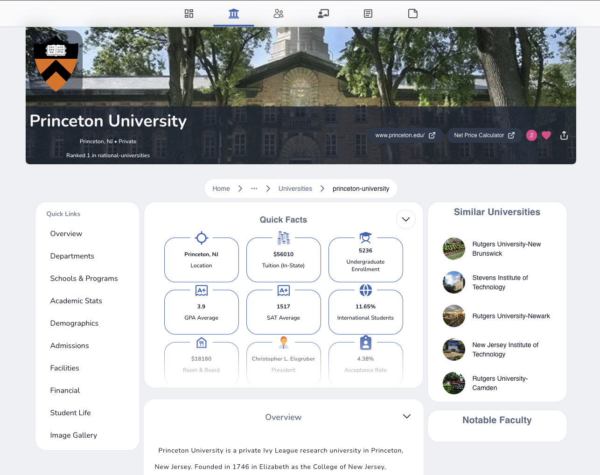The width and height of the screenshot is (600, 475).
Task: Collapse the Quick Facts panel chevron
Action: click(406, 219)
